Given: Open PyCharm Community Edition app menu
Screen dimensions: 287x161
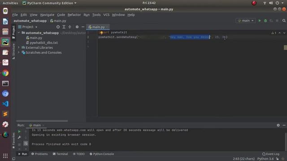Looking at the screenshot, I should [49, 3].
